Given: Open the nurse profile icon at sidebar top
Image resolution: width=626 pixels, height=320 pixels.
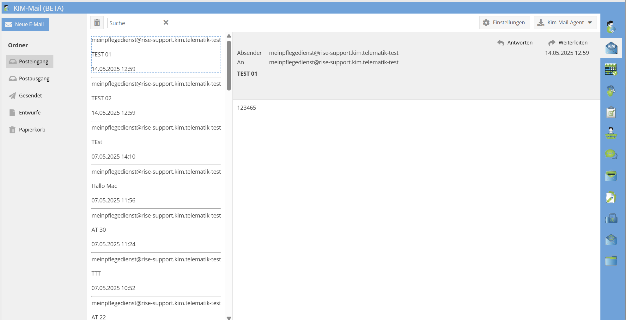Looking at the screenshot, I should (x=611, y=27).
